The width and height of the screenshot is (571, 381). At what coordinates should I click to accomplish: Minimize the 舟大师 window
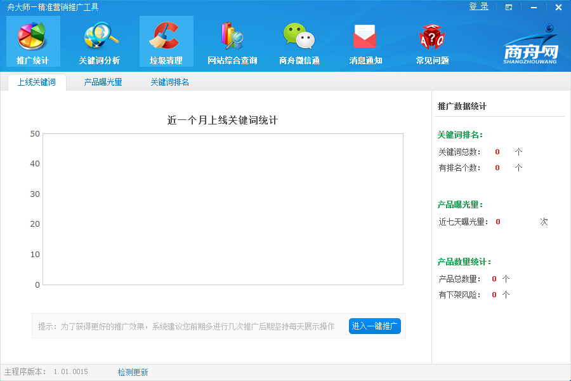[x=534, y=8]
